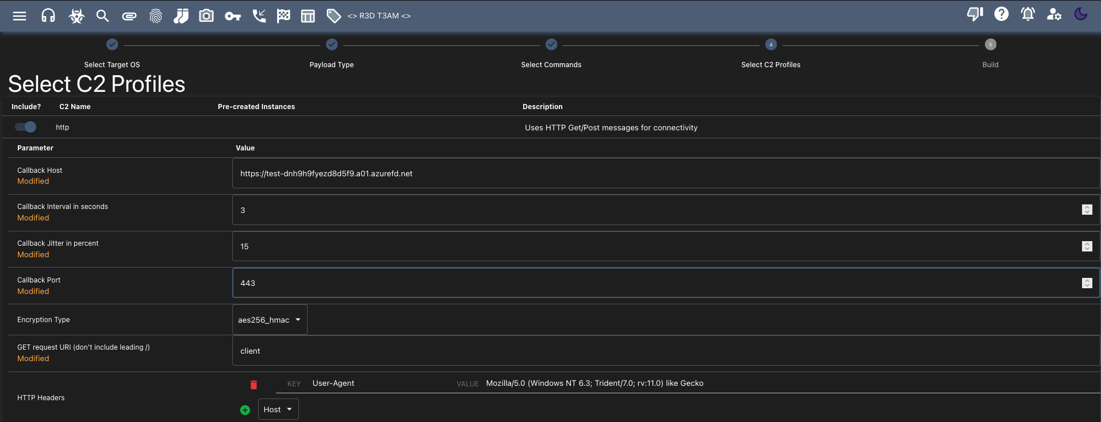
Task: Open user settings gear-person icon
Action: (x=1054, y=14)
